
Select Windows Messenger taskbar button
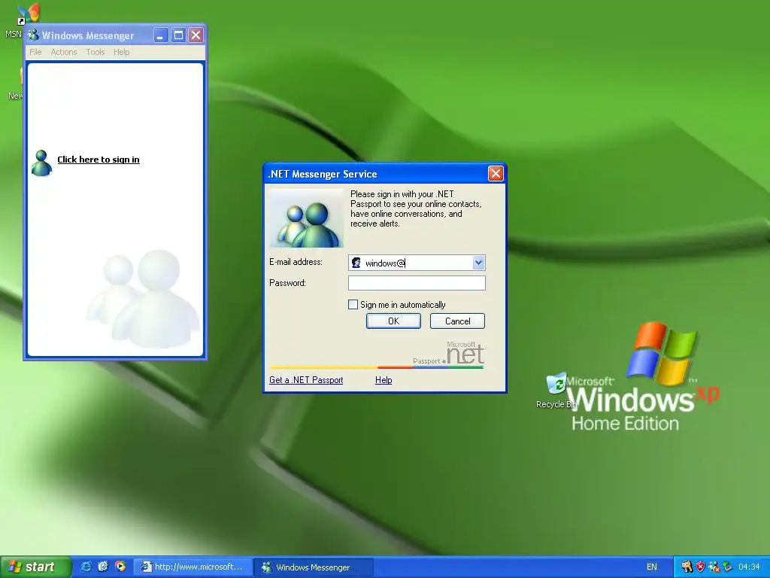[314, 567]
